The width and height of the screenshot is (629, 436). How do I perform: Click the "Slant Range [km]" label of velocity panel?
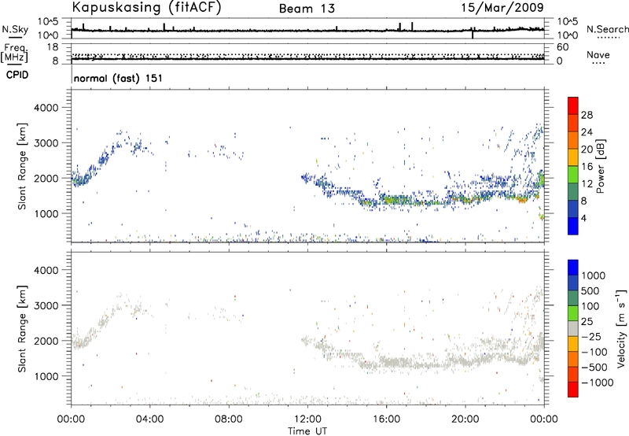23,328
